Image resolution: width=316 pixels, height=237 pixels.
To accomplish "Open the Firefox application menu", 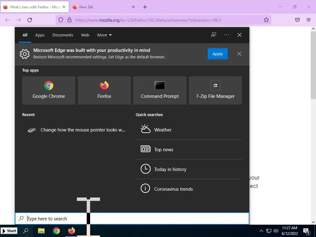I will [309, 20].
